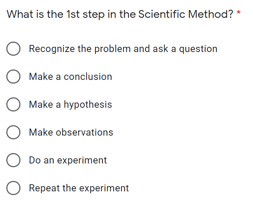Screen dimensions: 253x201
Task: Check the circle beside the conclusion answer
Action: coord(13,77)
